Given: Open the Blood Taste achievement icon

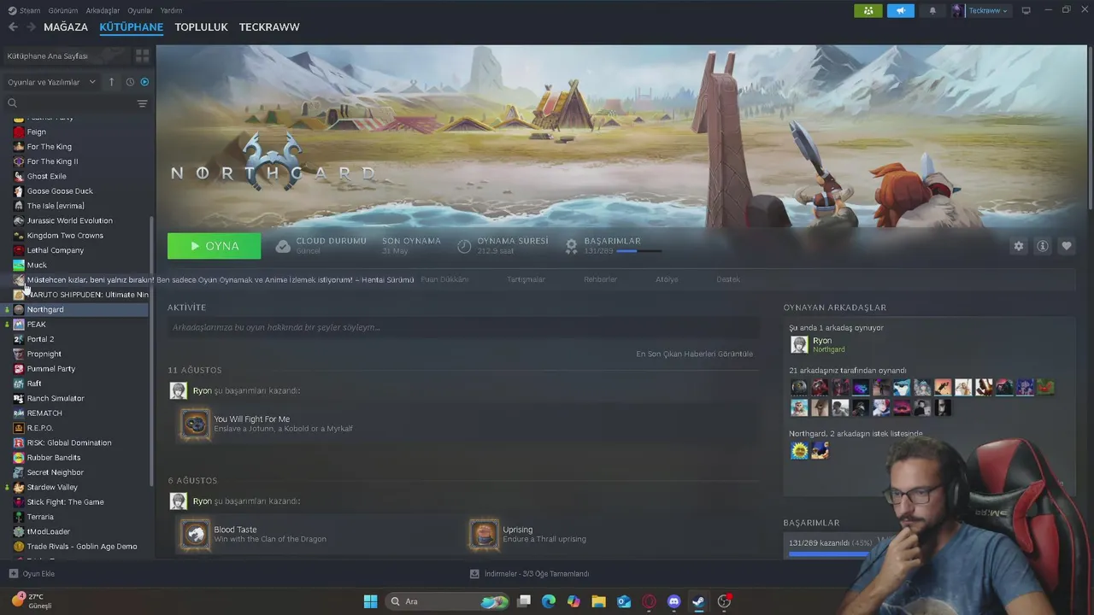Looking at the screenshot, I should 195,534.
